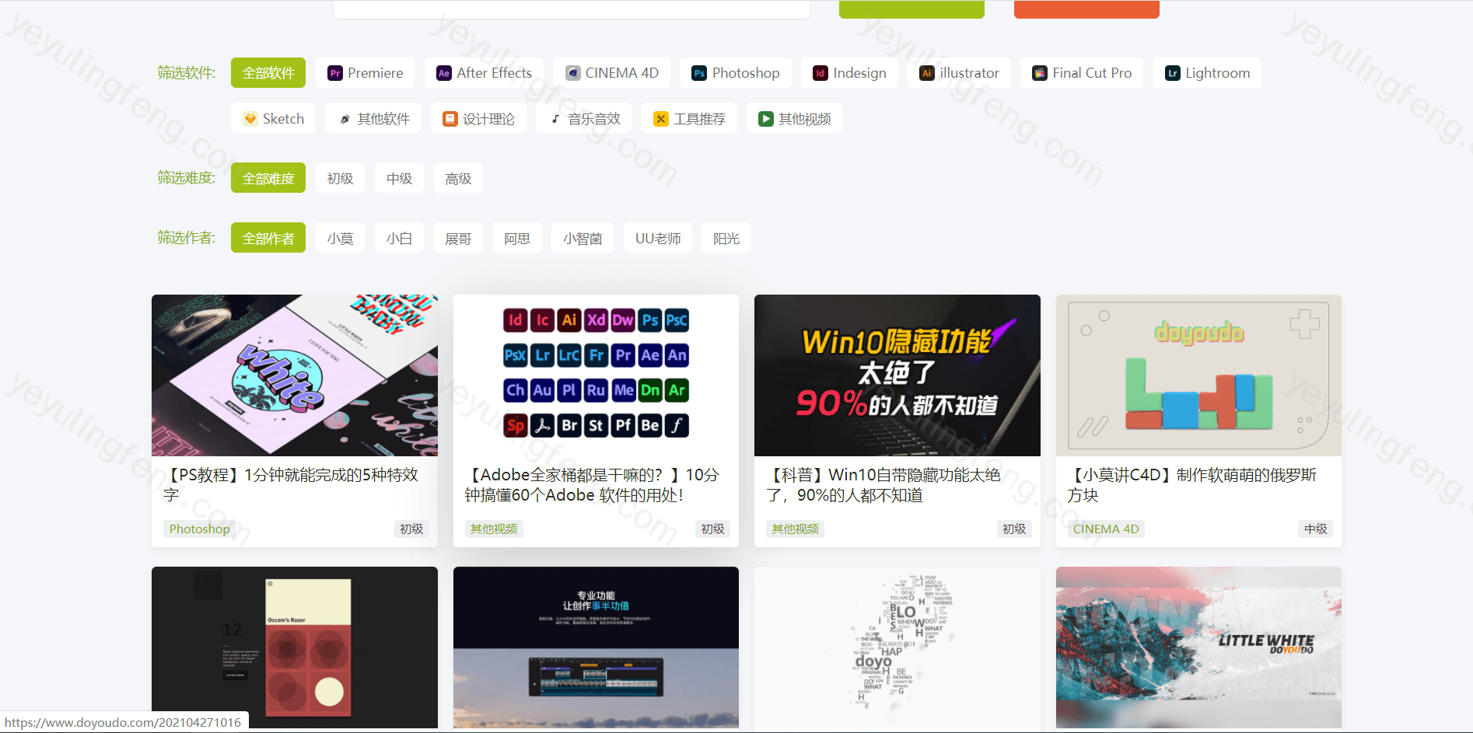Viewport: 1473px width, 733px height.
Task: Open the 工具推荐 category
Action: (x=689, y=118)
